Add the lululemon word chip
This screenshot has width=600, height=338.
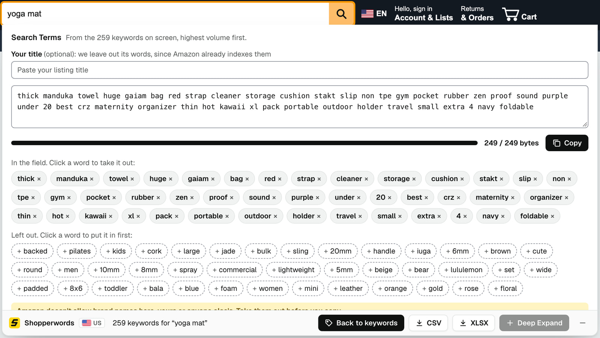[463, 270]
